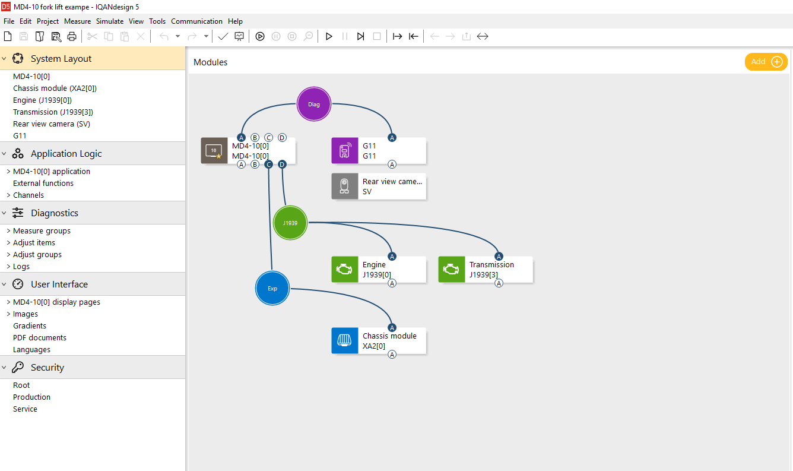Select Transmission (J1939[3]) in the list

point(53,112)
